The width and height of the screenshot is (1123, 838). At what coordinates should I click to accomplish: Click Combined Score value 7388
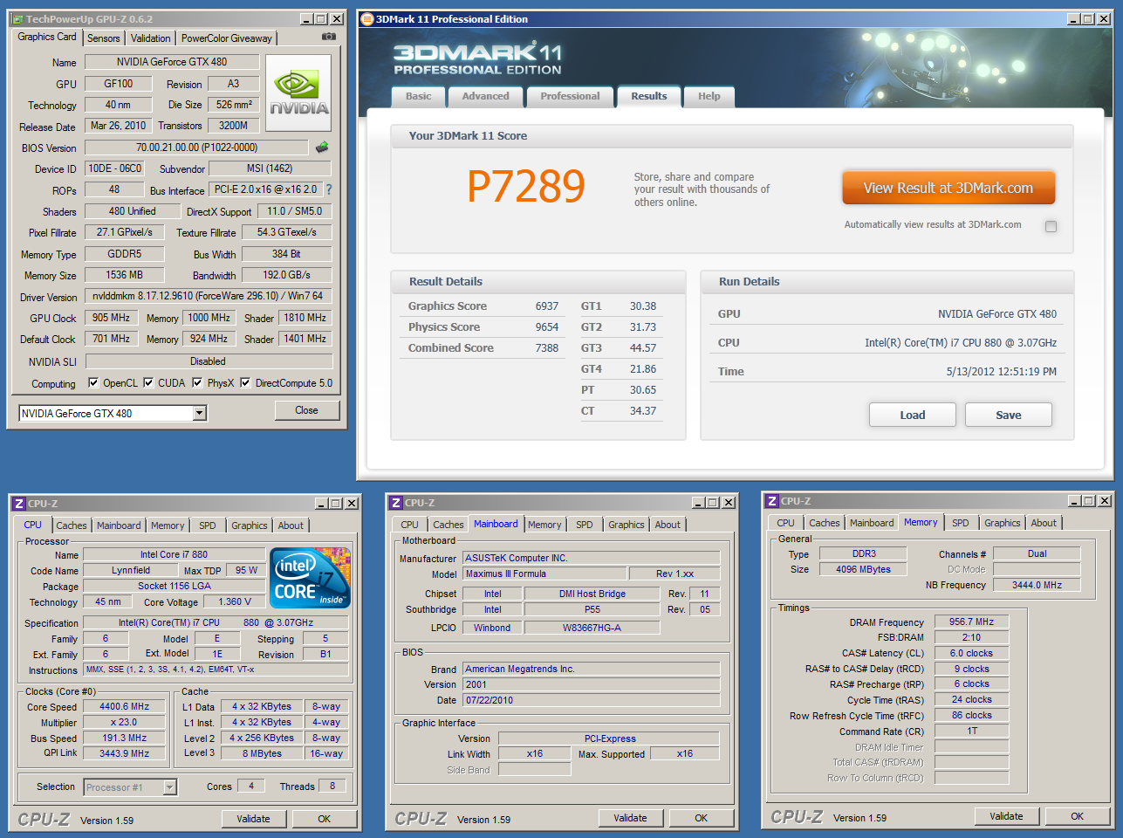[x=547, y=348]
